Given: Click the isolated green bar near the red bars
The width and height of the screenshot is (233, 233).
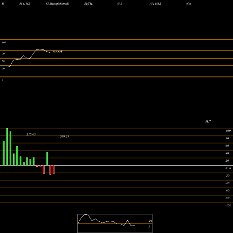Looking at the screenshot, I should click(47, 158).
